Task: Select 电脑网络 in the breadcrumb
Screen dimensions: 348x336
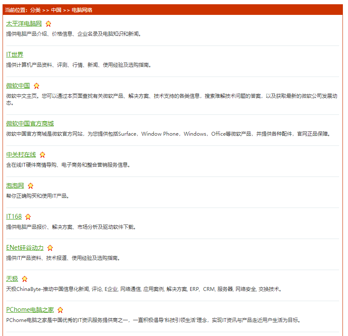Action: point(82,10)
